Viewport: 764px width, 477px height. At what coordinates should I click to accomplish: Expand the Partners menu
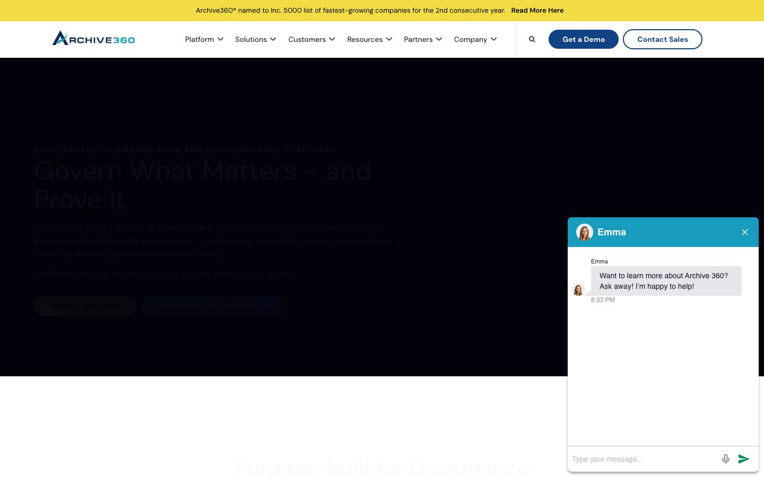click(423, 39)
